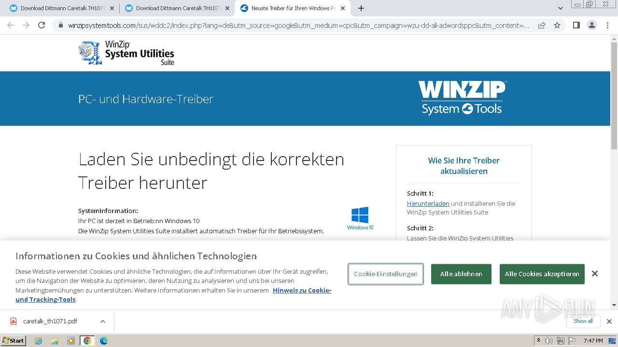
Task: Click the browser forward arrow
Action: (x=26, y=25)
